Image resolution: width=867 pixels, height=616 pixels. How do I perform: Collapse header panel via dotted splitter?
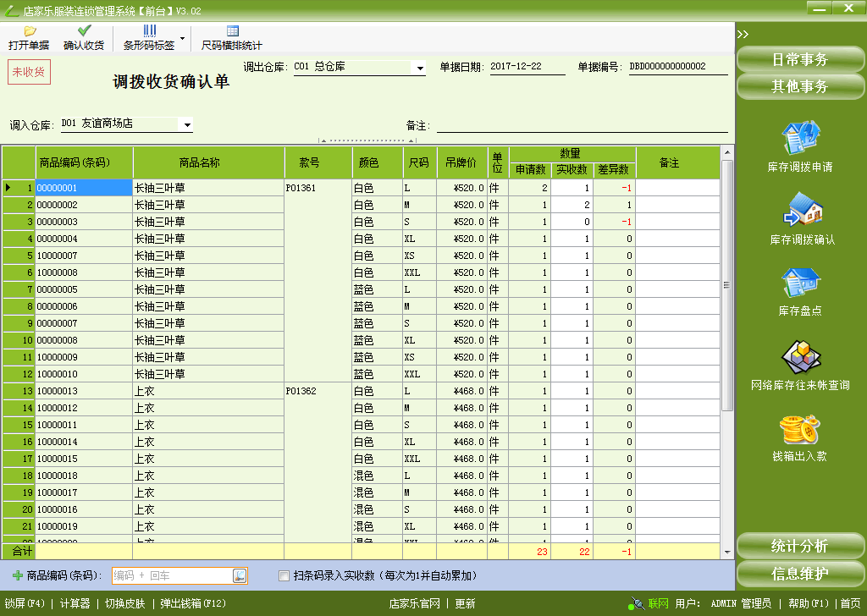pyautogui.click(x=367, y=140)
